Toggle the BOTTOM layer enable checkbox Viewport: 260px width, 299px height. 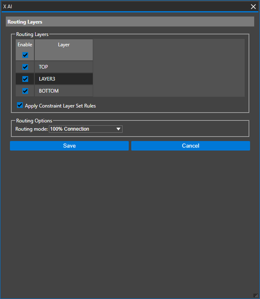(x=25, y=91)
